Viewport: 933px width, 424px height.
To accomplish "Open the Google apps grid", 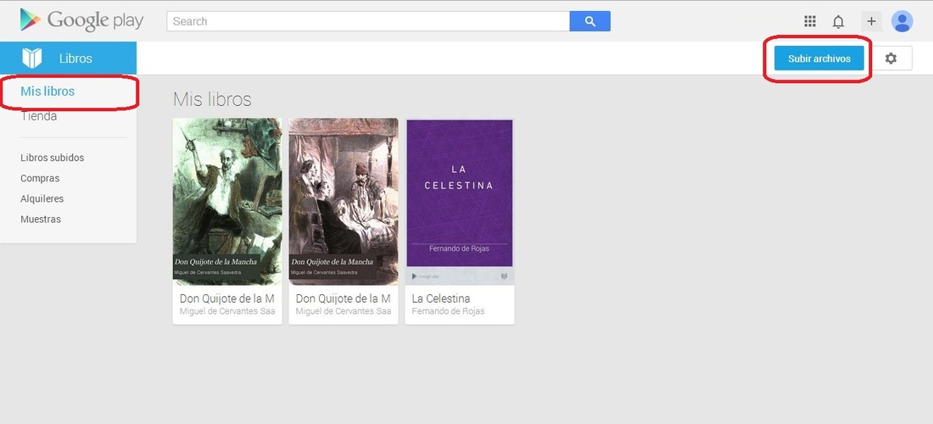I will click(810, 21).
